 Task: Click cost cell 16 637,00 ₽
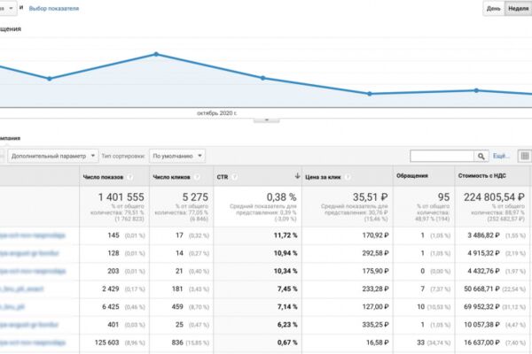(x=481, y=342)
